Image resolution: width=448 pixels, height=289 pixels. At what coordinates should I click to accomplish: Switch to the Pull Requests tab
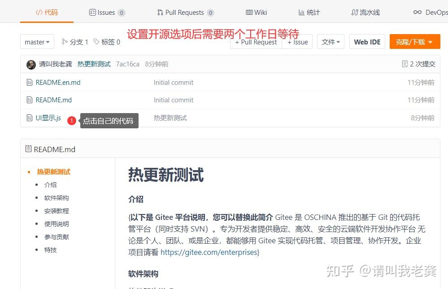coord(185,13)
